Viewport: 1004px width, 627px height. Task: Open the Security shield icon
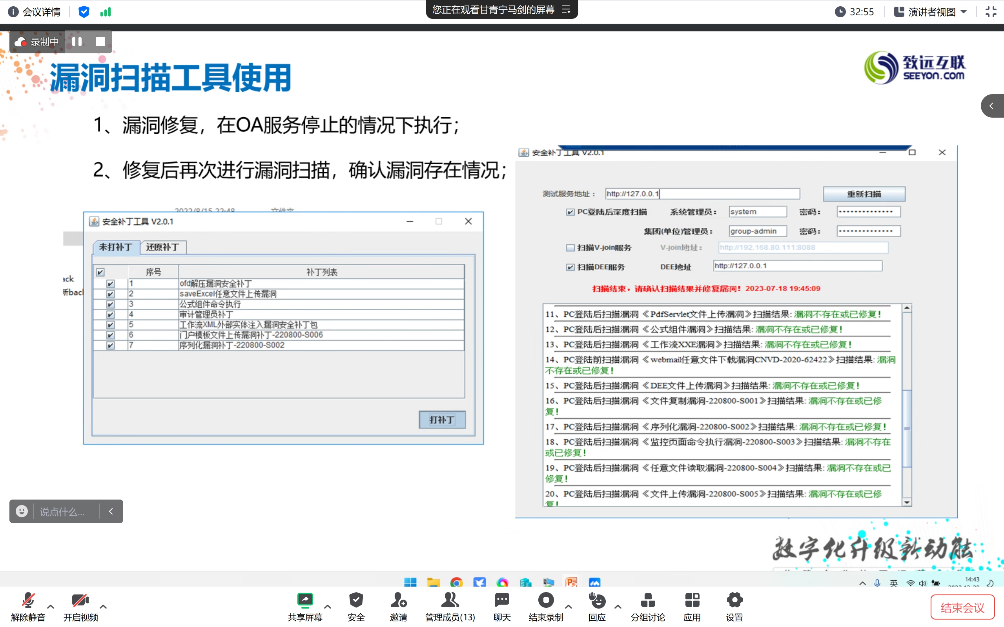356,600
